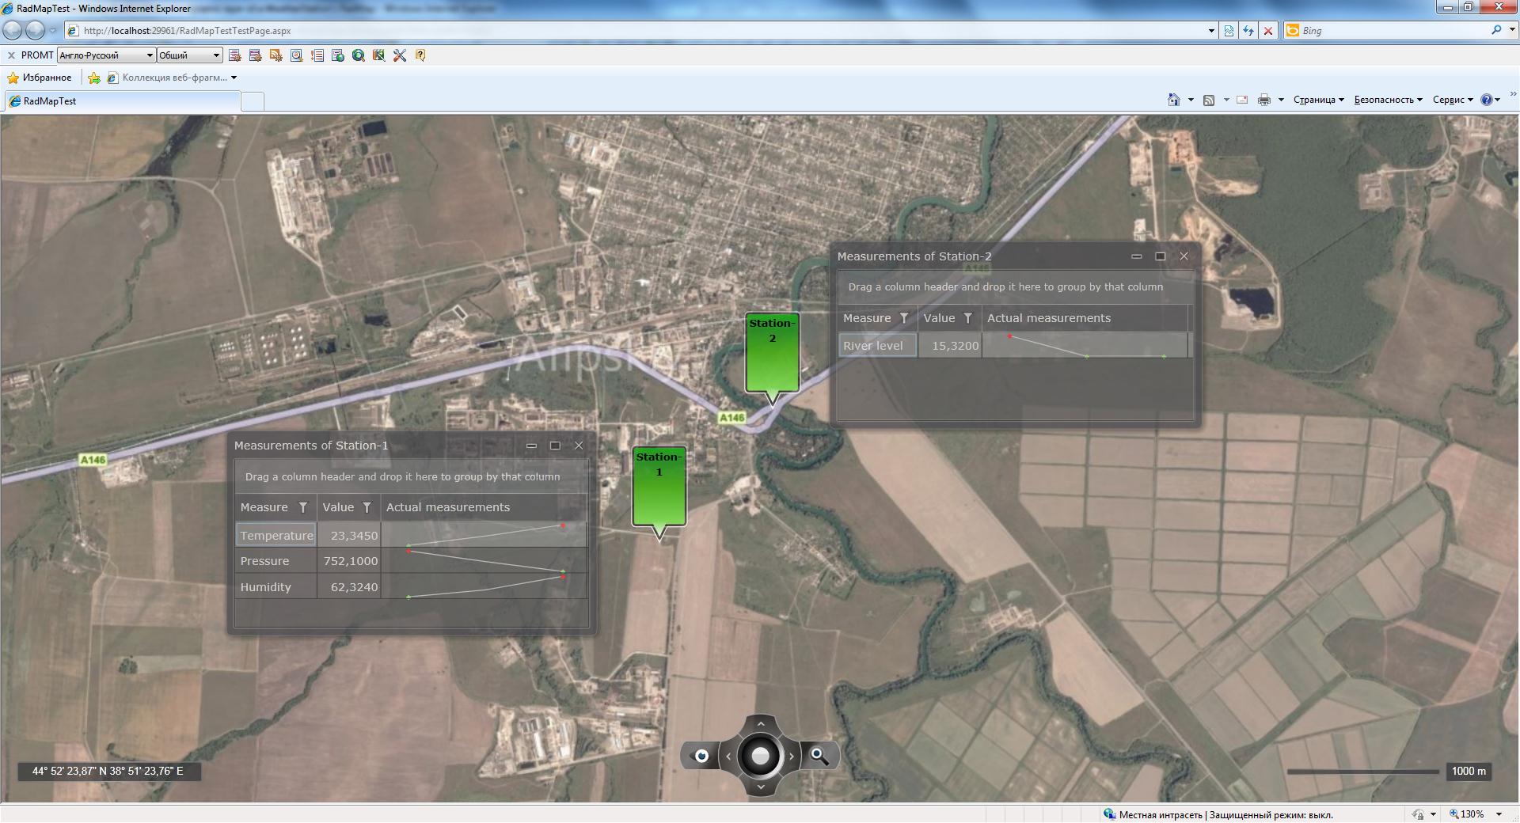Pan the map left with navigation arrow

click(728, 756)
